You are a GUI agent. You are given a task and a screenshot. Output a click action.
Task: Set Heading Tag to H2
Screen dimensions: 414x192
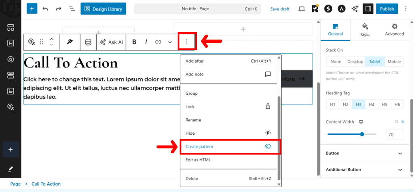pos(346,104)
